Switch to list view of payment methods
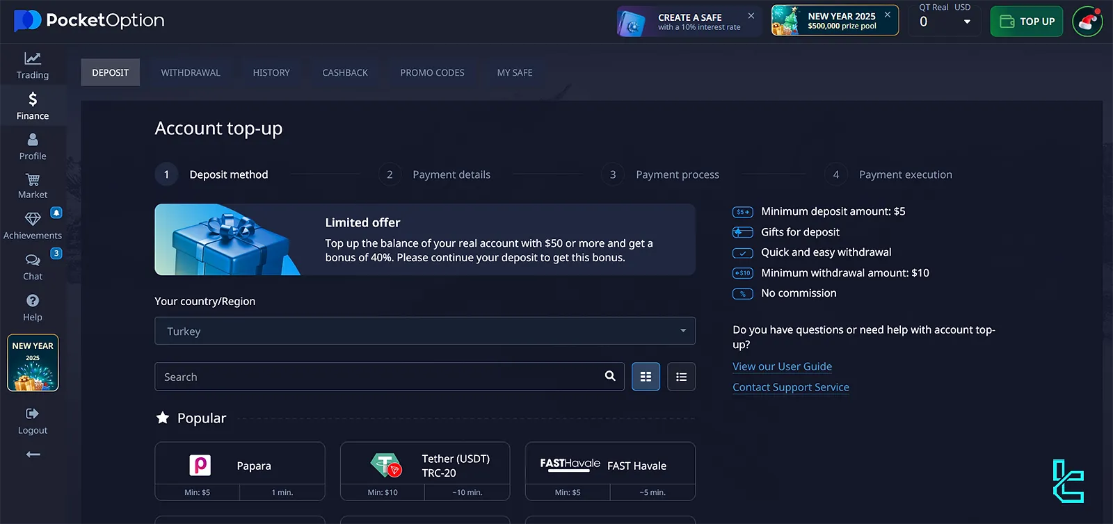Screen dimensions: 1113x524 click(681, 377)
